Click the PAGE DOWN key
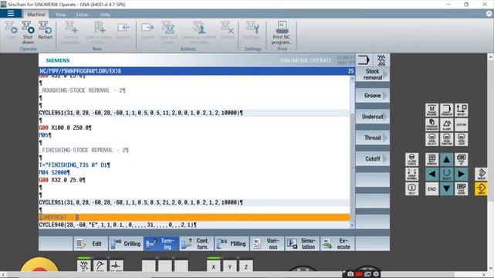 (462, 188)
